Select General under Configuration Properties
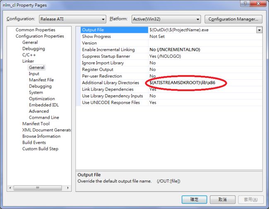This screenshot has width=269, height=209. (30, 42)
